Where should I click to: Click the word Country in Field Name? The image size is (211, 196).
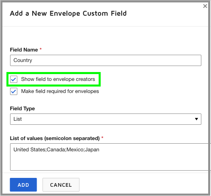pyautogui.click(x=23, y=60)
